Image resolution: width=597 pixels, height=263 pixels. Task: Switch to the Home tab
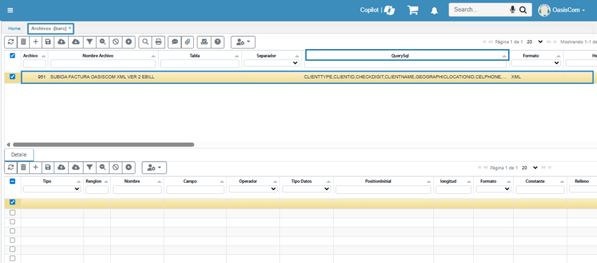pos(14,28)
